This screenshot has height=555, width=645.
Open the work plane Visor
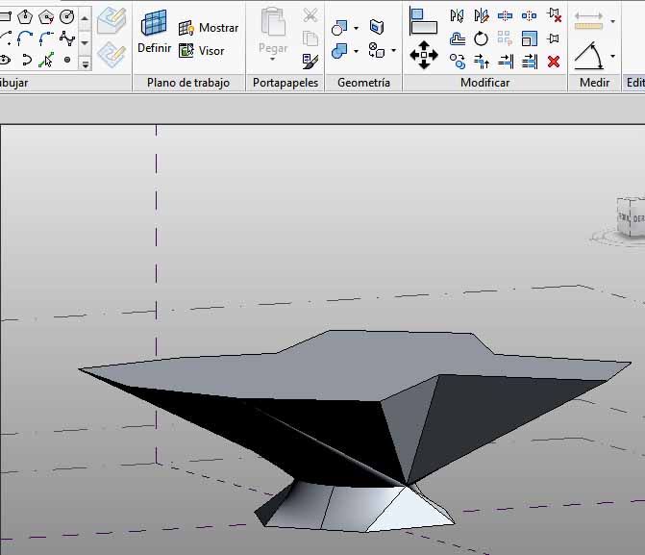point(202,51)
